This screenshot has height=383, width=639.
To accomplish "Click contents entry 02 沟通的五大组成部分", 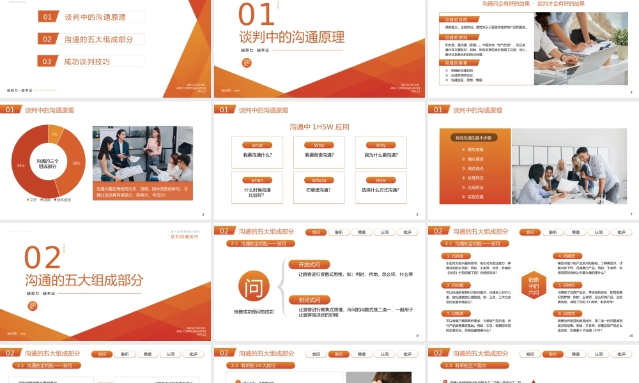I will pyautogui.click(x=91, y=39).
